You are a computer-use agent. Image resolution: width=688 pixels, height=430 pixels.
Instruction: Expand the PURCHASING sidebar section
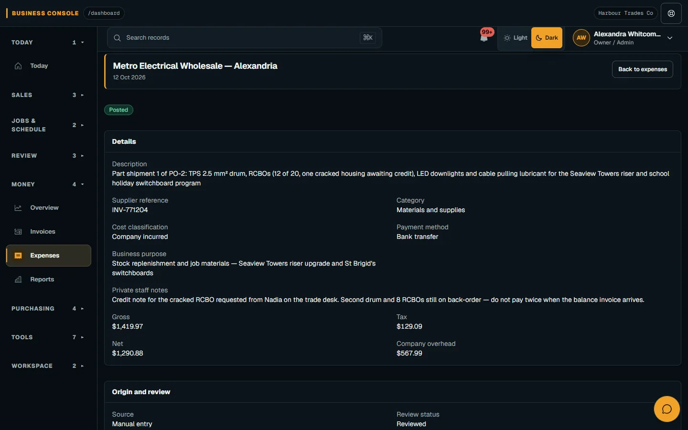[48, 309]
